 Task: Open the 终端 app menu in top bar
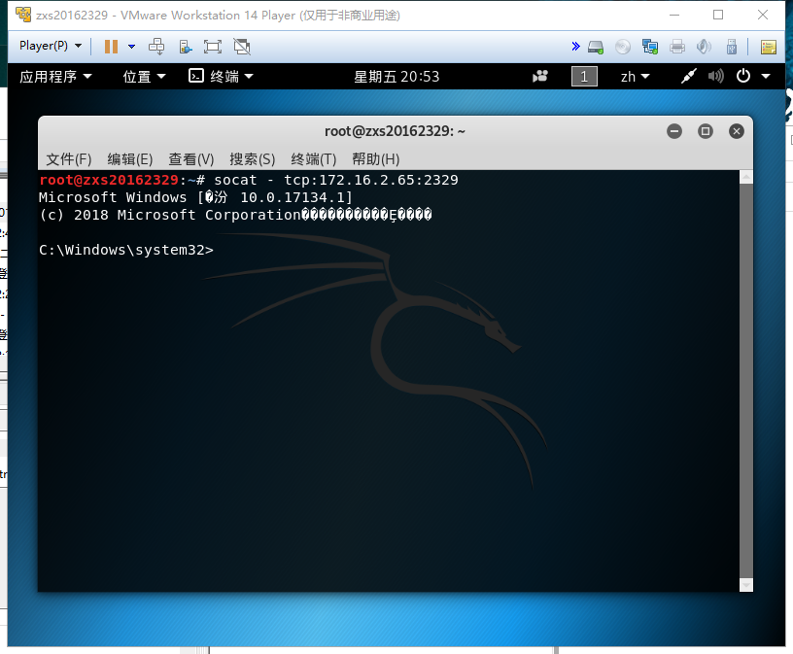(x=221, y=77)
